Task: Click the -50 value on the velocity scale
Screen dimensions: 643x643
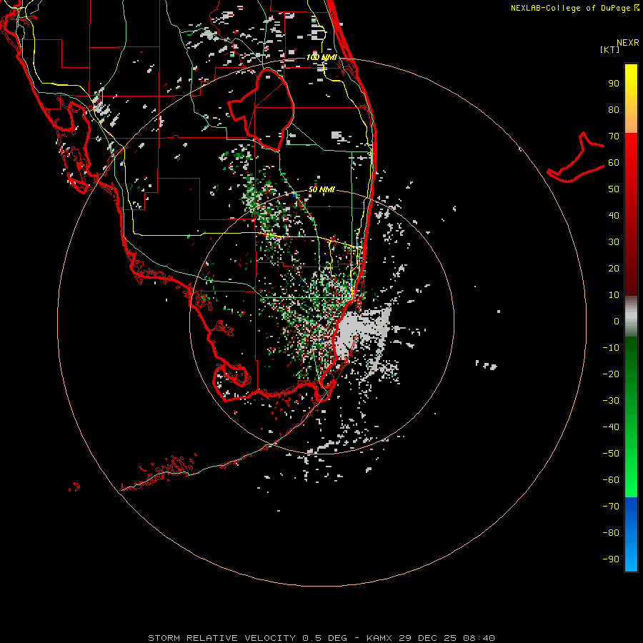Action: click(611, 454)
